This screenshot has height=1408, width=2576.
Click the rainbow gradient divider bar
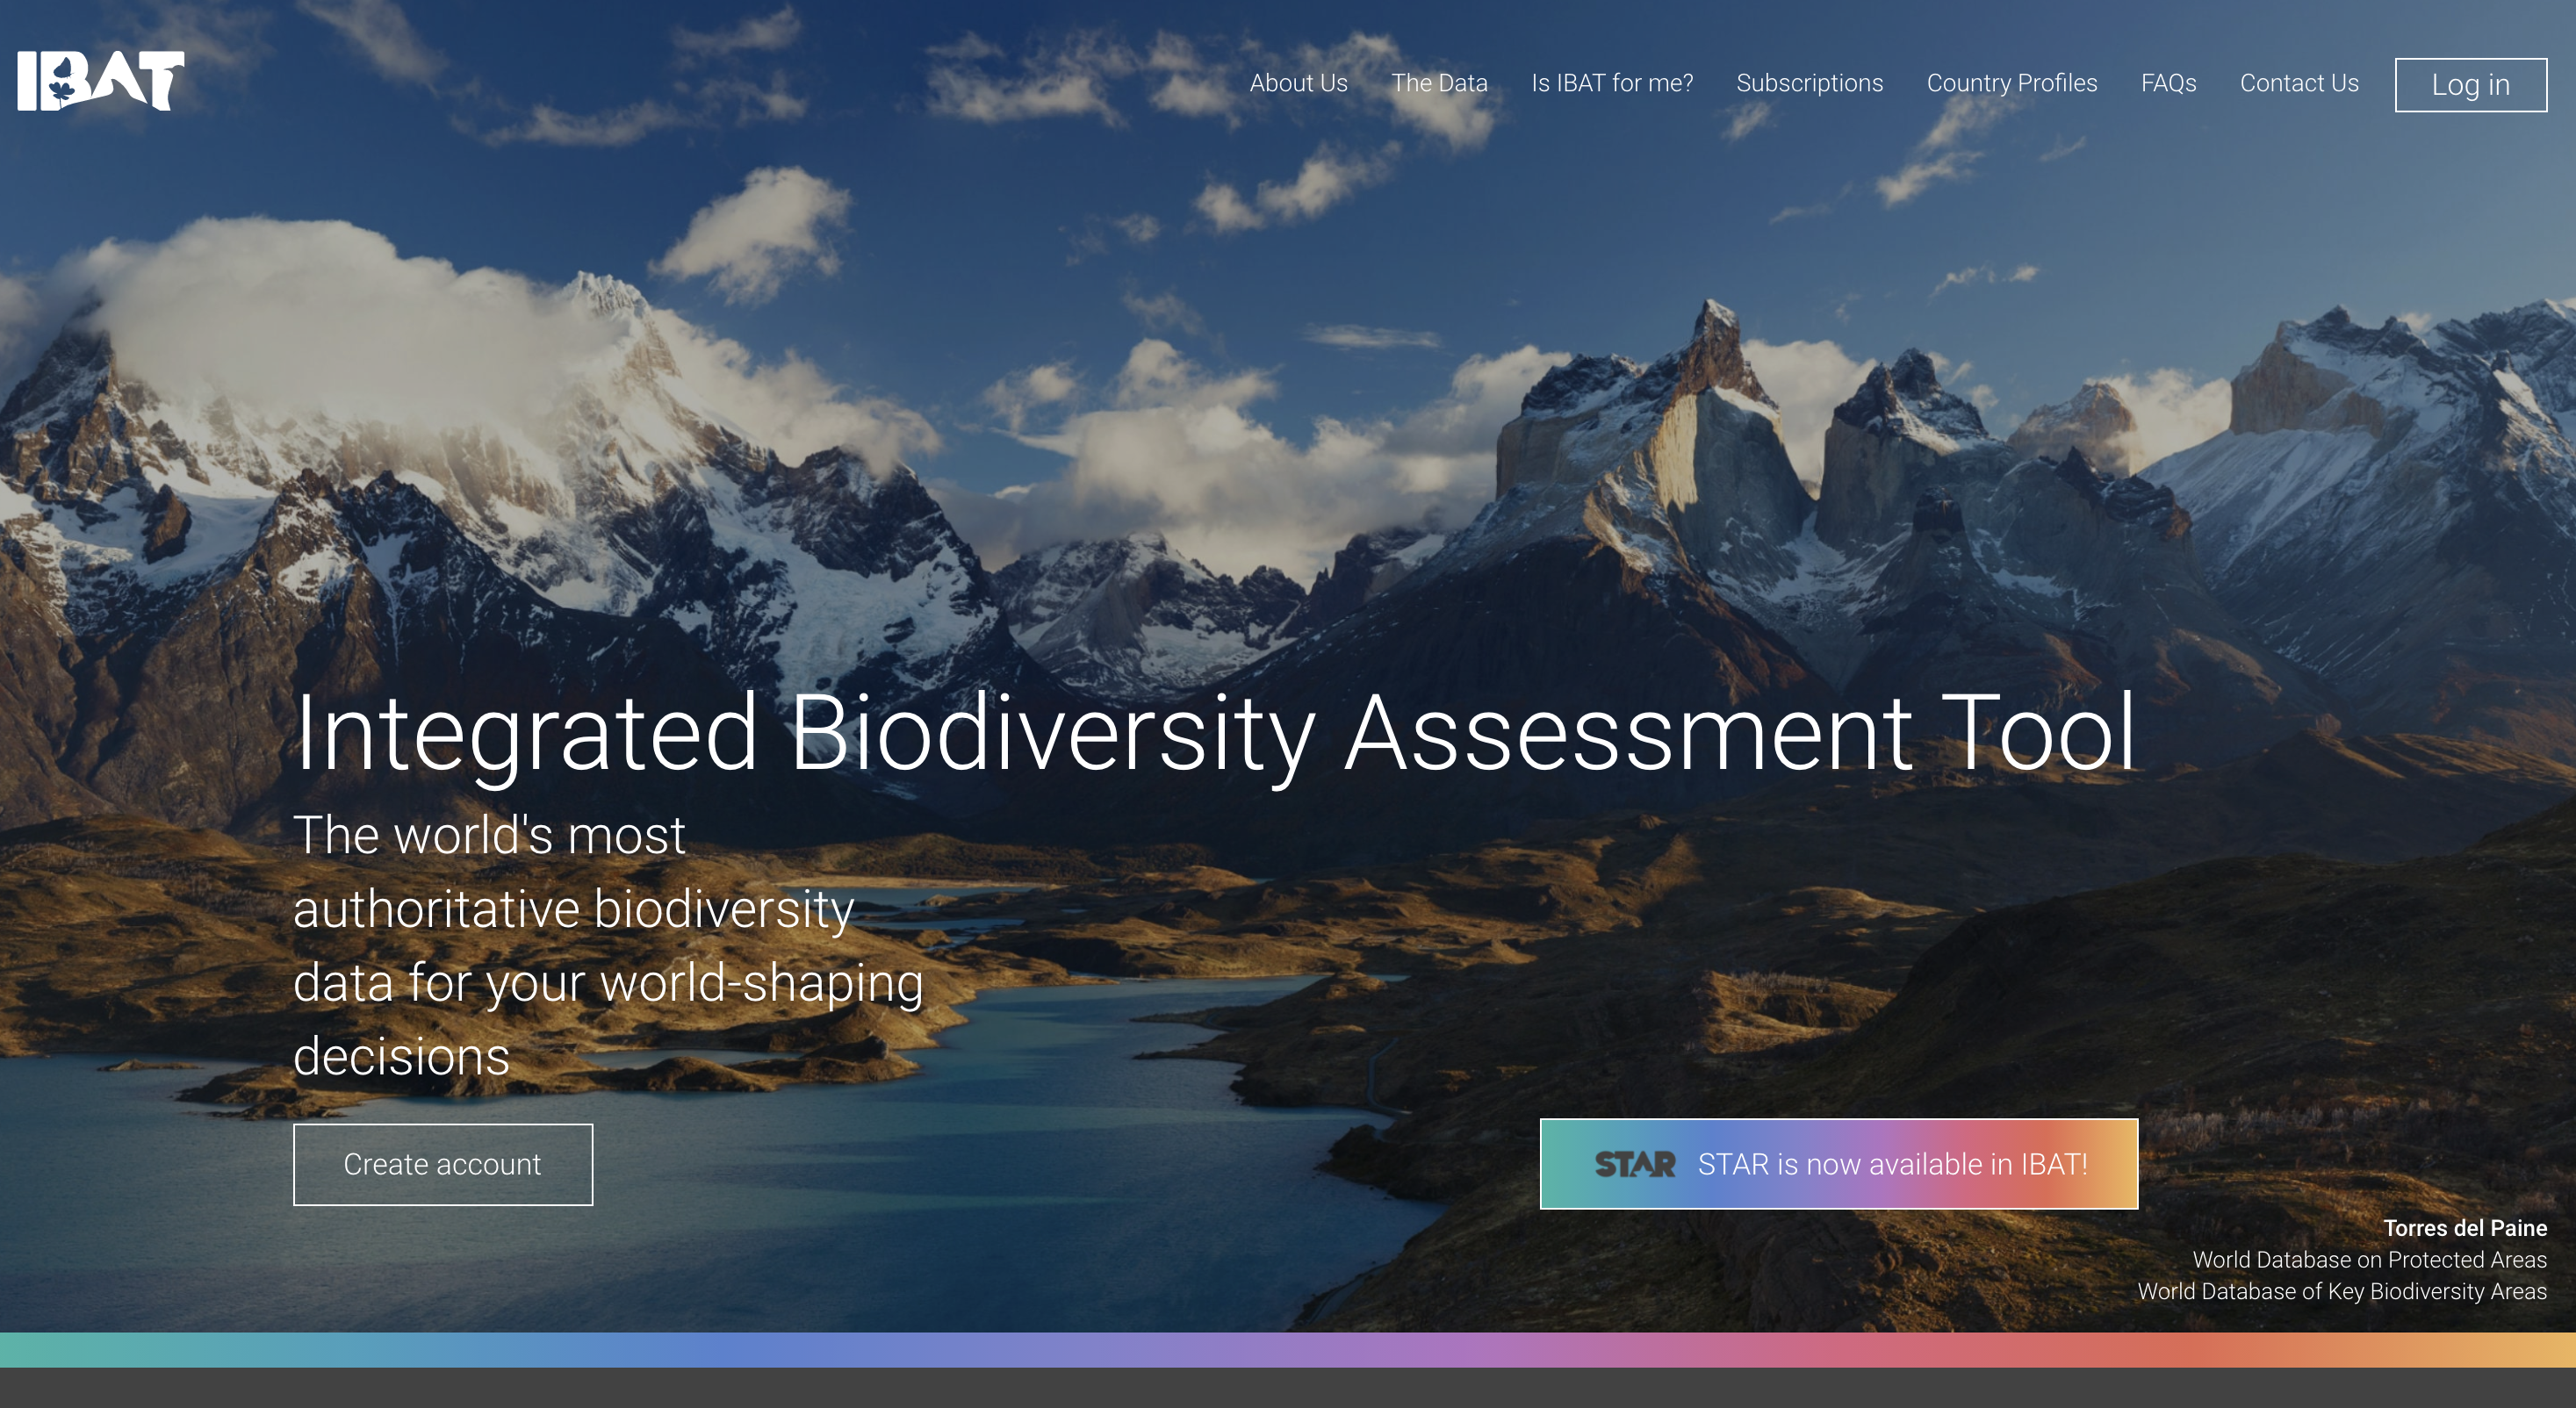point(1288,1349)
